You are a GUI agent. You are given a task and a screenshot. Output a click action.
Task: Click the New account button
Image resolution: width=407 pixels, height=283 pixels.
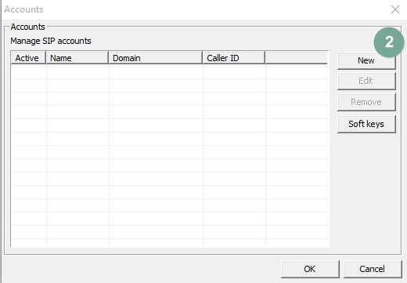pos(366,60)
